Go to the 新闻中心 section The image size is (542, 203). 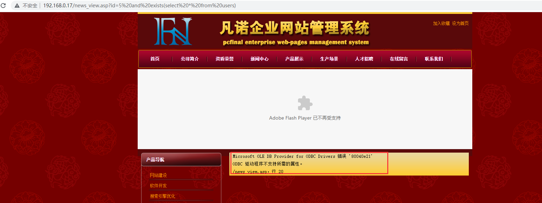[259, 59]
